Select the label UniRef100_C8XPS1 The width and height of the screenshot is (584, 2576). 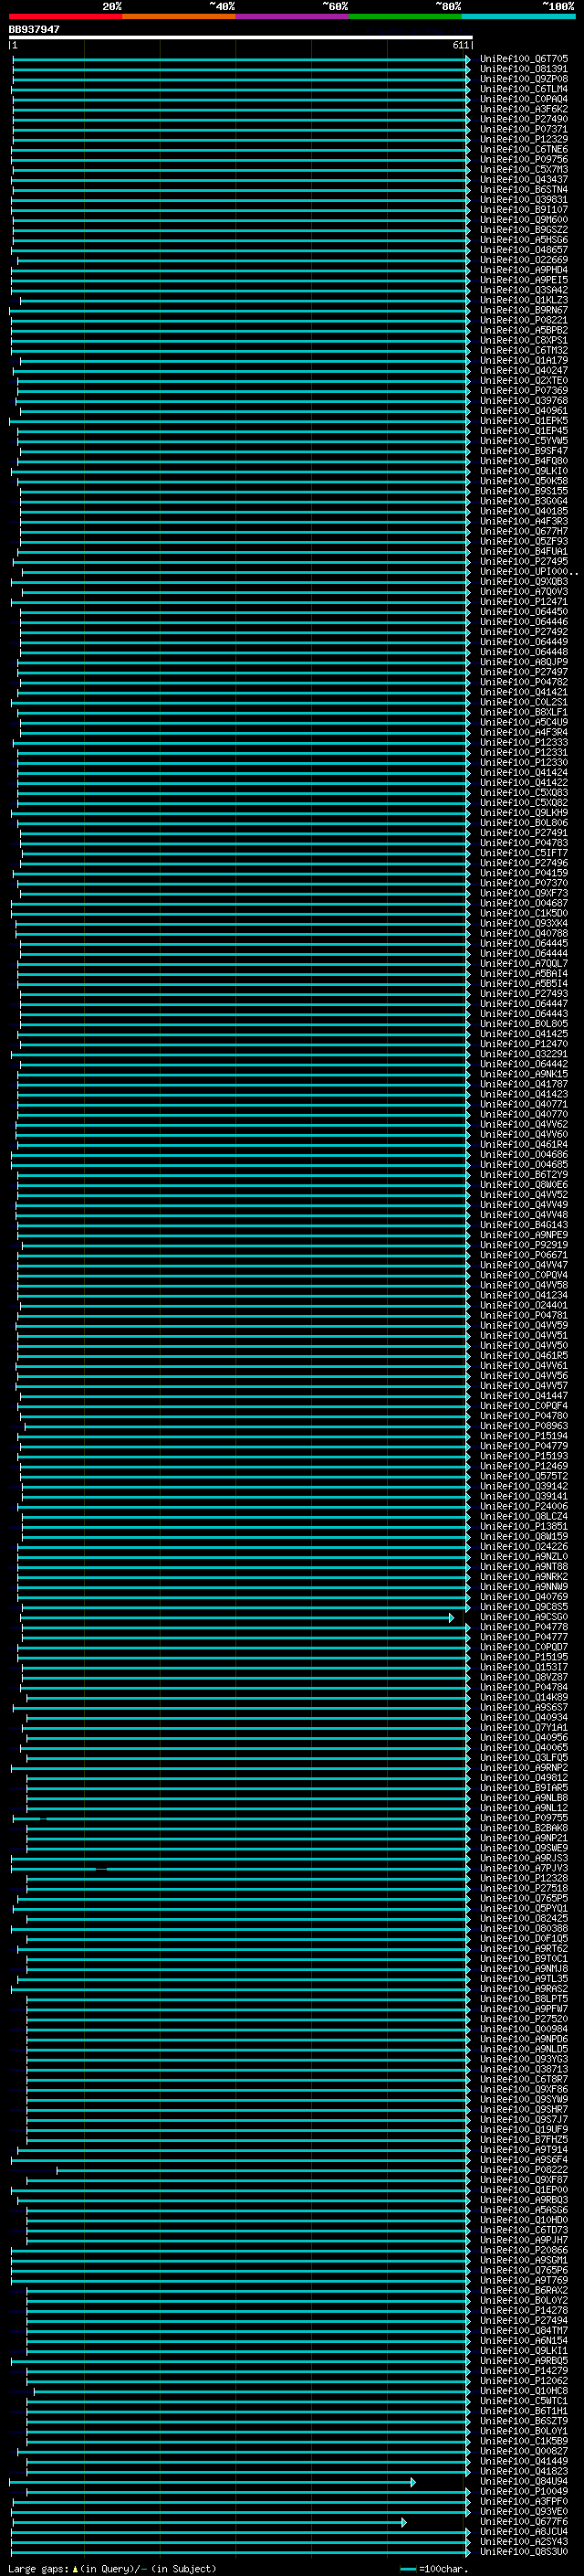coord(523,340)
